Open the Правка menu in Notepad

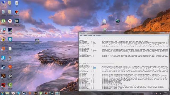click(85, 35)
